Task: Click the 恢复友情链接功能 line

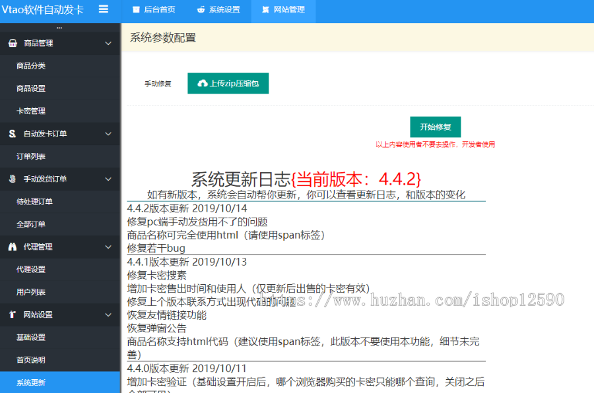Action: tap(167, 315)
